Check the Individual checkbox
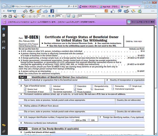The height and width of the screenshot is (136, 158). [x=51, y=86]
